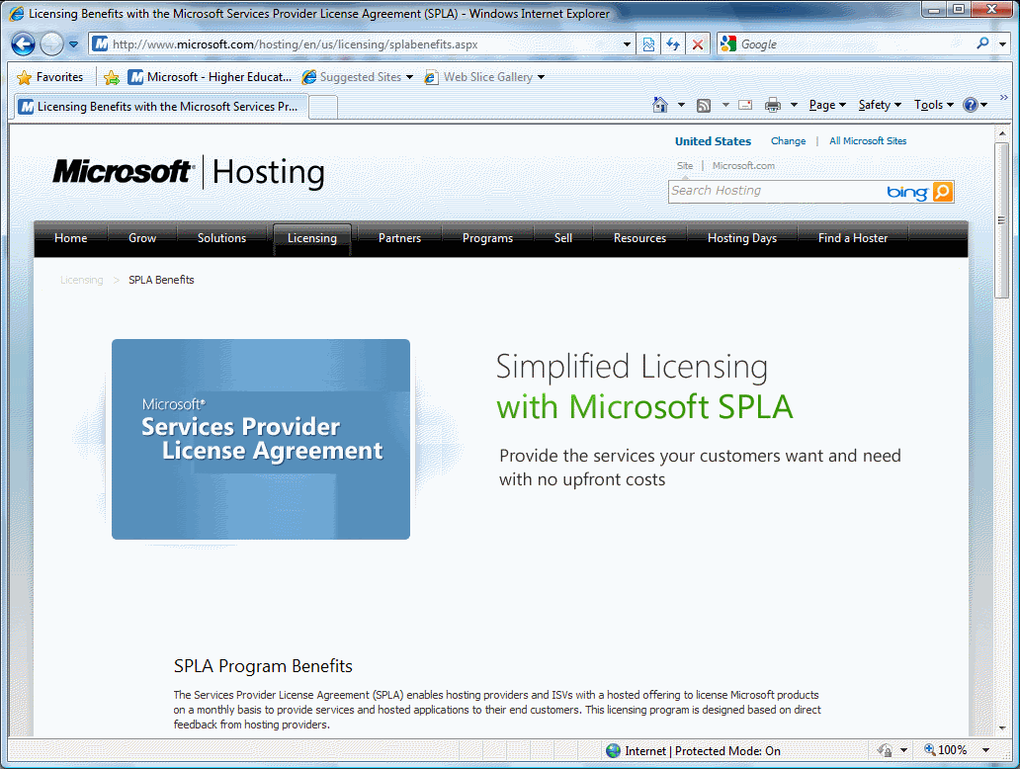This screenshot has height=769, width=1020.
Task: Expand the Suggested Sites dropdown
Action: pyautogui.click(x=409, y=77)
